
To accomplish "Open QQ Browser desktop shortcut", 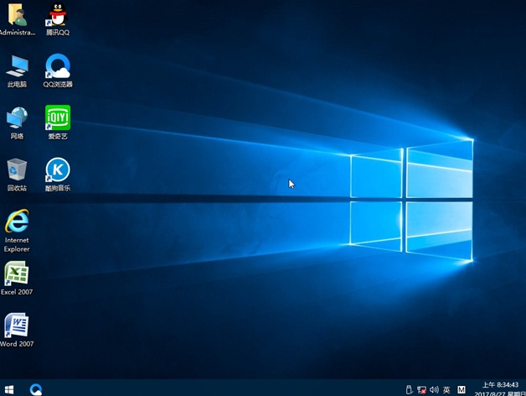I will pyautogui.click(x=58, y=67).
